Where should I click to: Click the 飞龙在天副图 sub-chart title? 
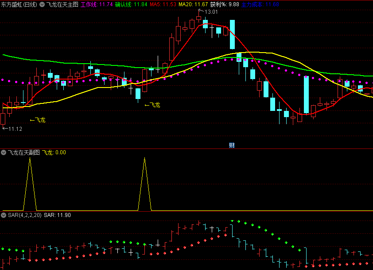(x=23, y=152)
